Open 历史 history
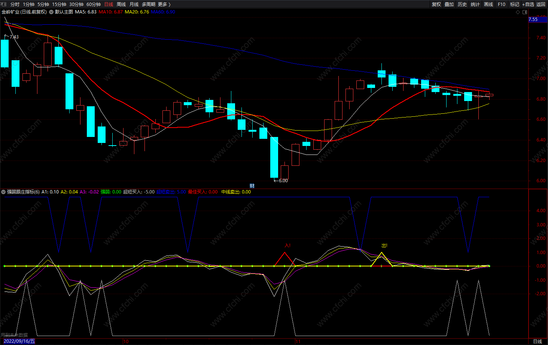The image size is (548, 345). click(x=462, y=4)
